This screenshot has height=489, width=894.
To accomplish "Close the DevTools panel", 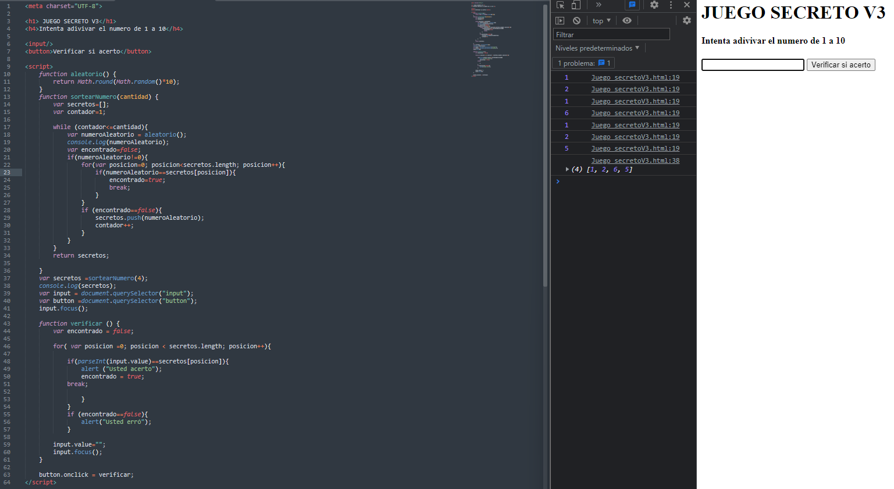I will point(687,5).
